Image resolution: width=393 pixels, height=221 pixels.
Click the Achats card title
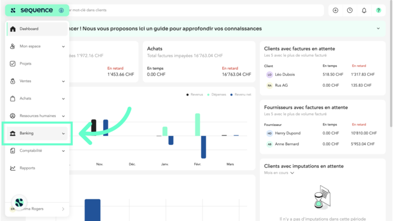(155, 49)
